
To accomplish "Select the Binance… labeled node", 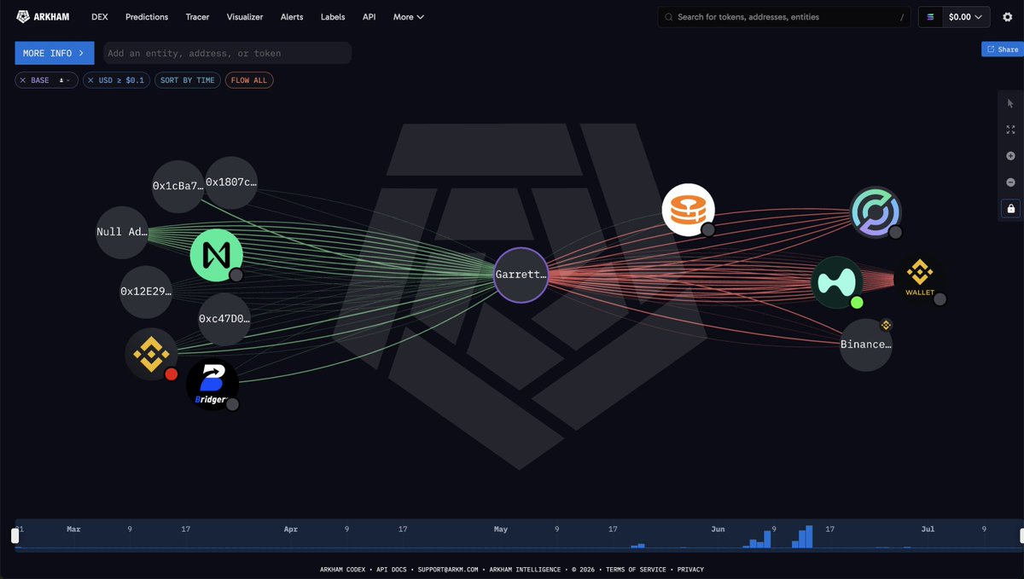I will [x=866, y=345].
